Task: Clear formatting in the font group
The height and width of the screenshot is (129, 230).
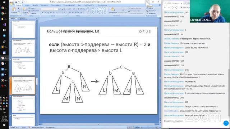Action: [65, 9]
